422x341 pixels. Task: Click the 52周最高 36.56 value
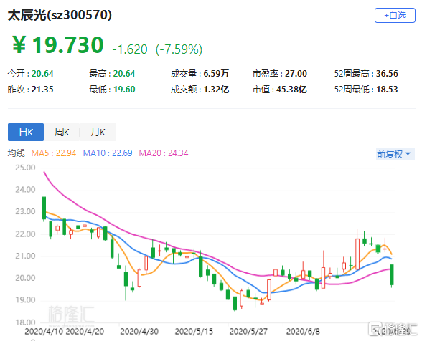pyautogui.click(x=387, y=73)
